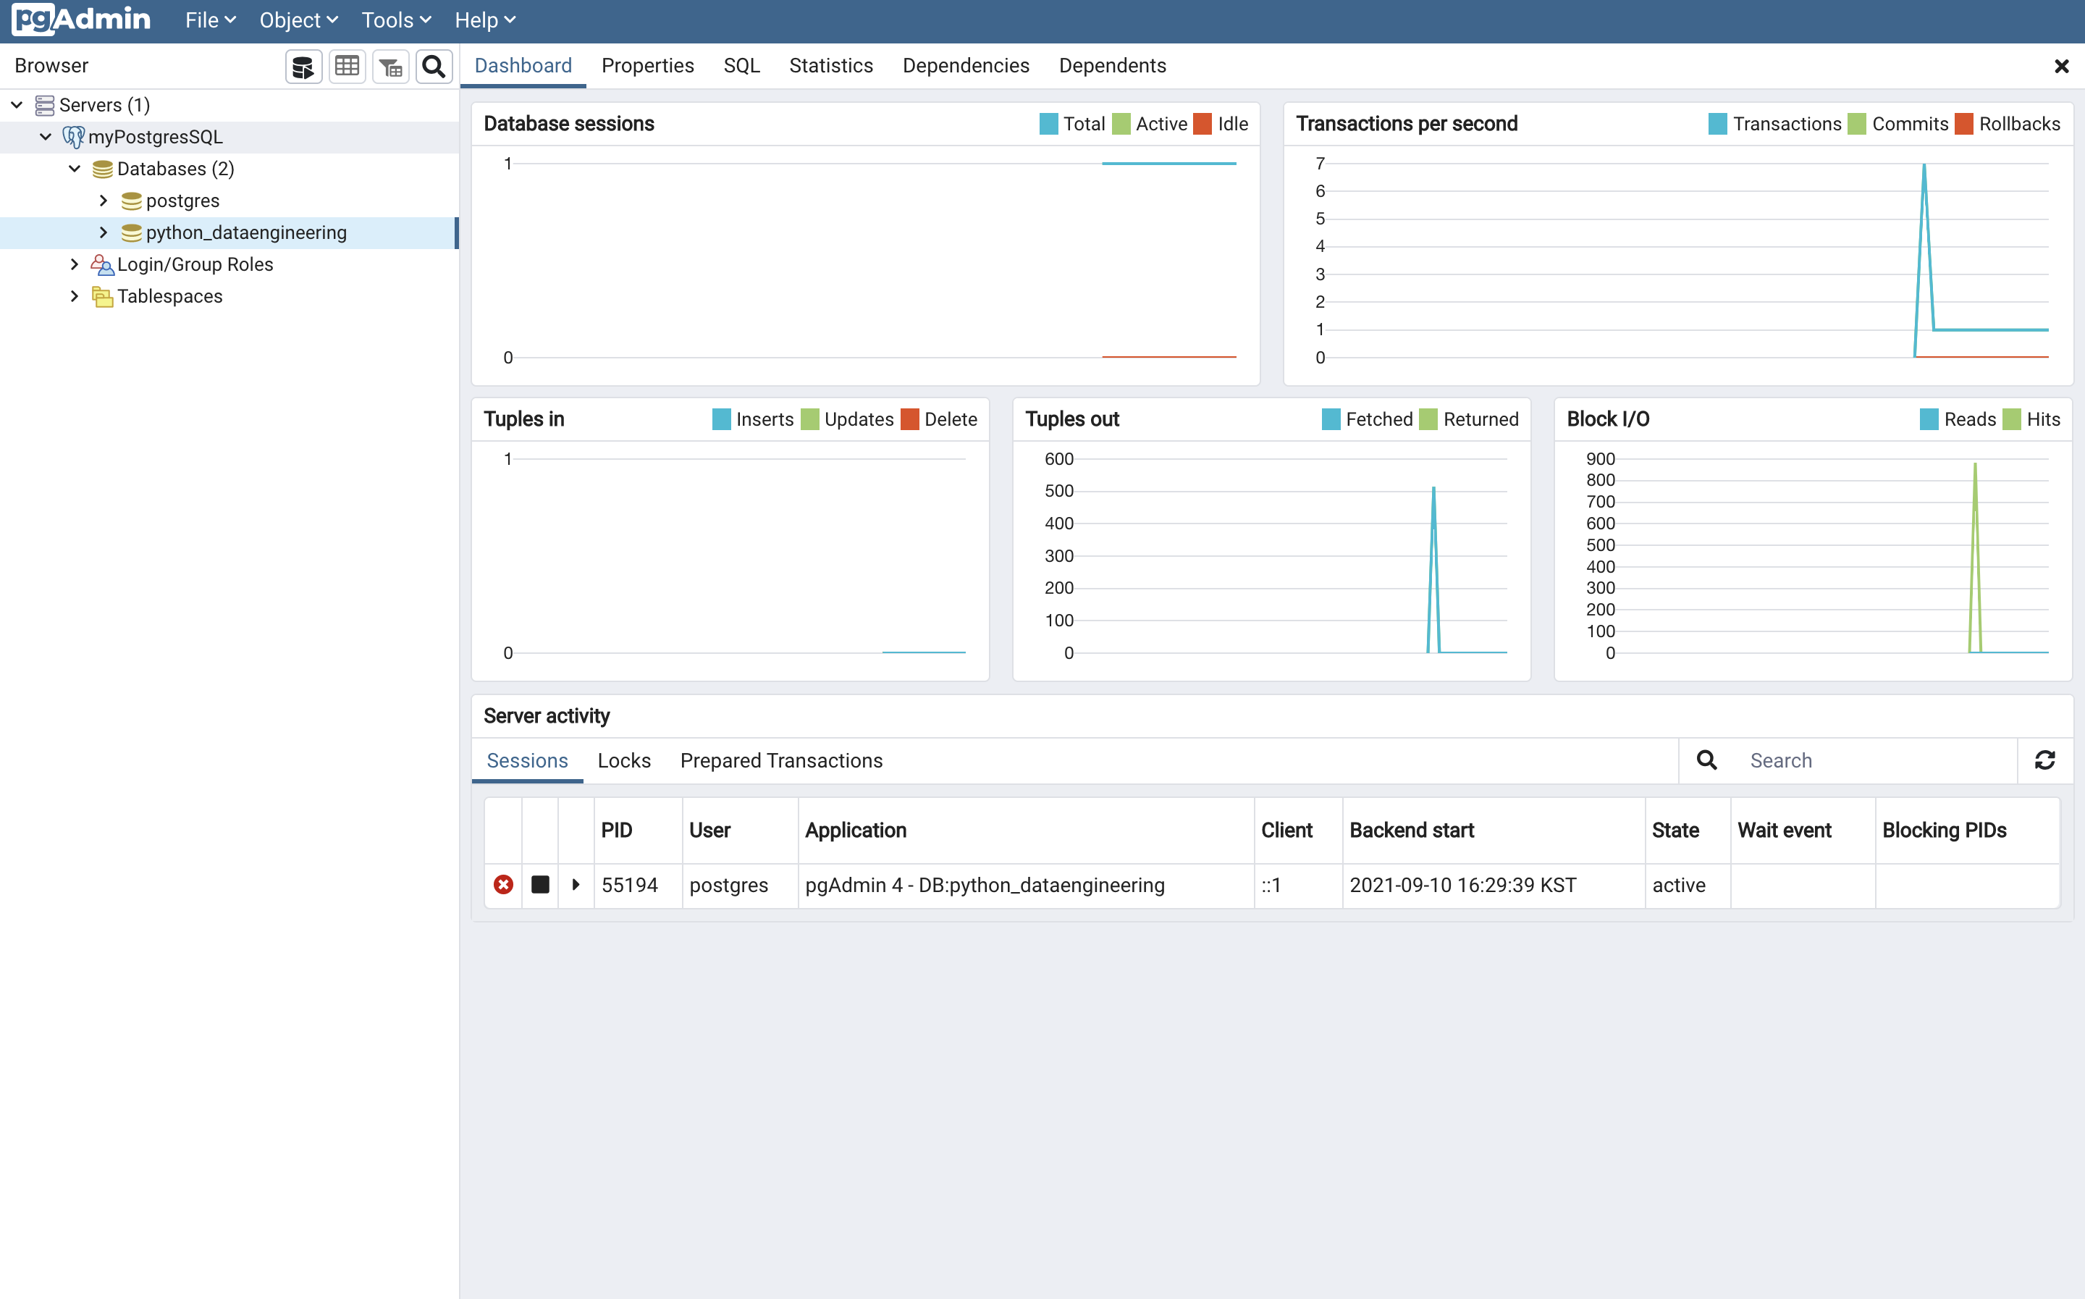Click the Blocking PIDs column header
The width and height of the screenshot is (2085, 1299).
tap(1967, 830)
